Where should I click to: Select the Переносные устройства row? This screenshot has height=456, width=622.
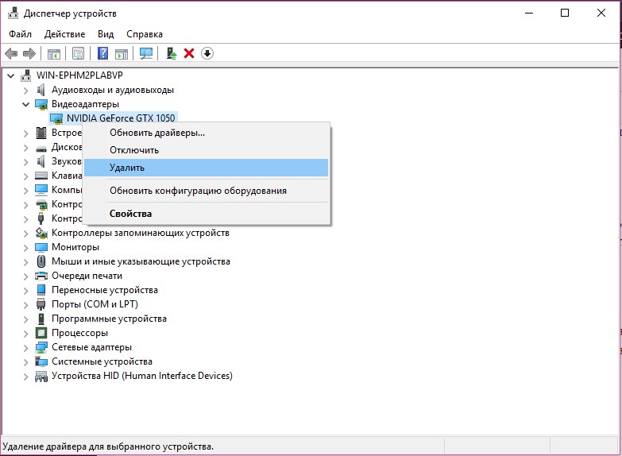point(105,290)
